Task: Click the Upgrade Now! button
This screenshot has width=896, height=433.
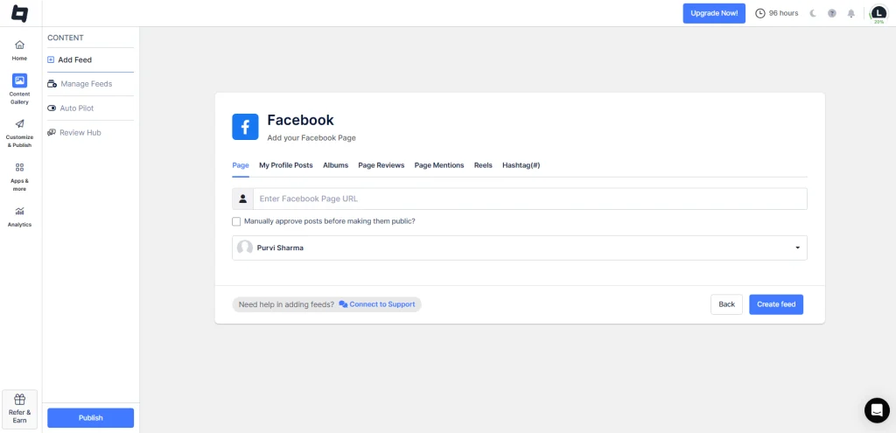Action: (714, 13)
